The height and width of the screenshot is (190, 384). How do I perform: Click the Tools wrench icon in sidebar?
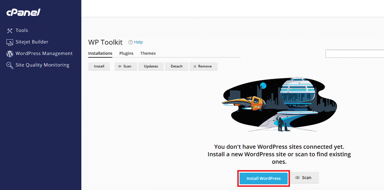(x=10, y=30)
